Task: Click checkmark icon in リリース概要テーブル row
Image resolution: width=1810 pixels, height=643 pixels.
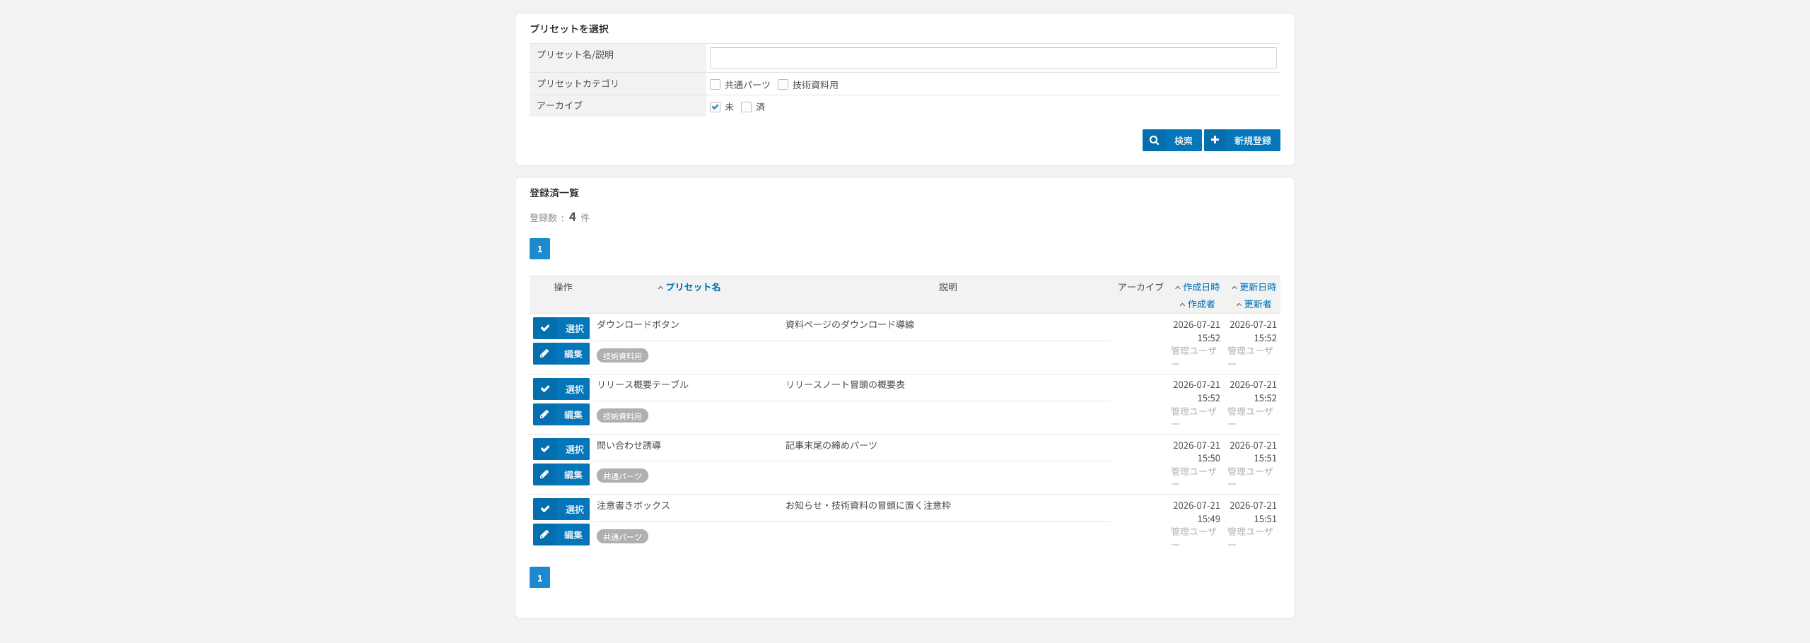Action: point(545,389)
